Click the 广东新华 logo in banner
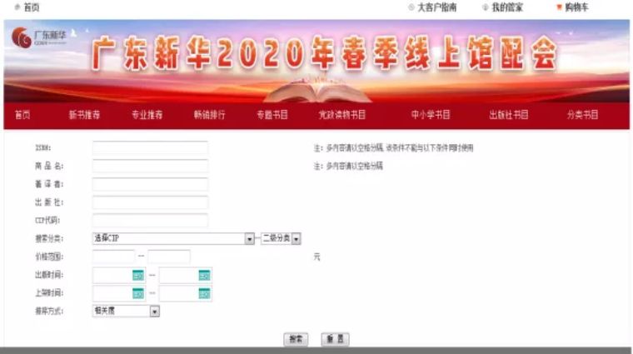 point(39,37)
